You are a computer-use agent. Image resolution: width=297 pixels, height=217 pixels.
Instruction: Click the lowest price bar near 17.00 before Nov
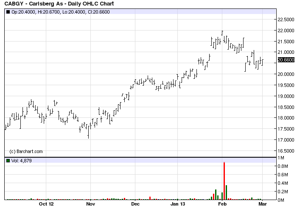tap(88, 132)
